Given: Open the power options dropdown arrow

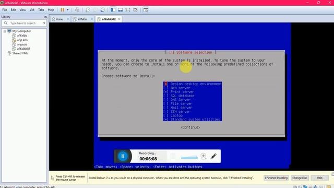Looking at the screenshot, I should [x=67, y=10].
